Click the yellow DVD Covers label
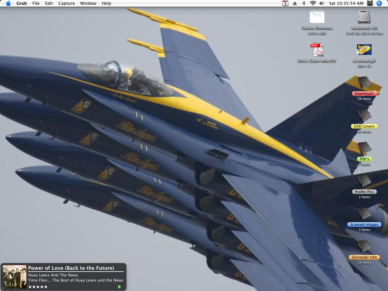Screen dimensions: 388x291 (364, 126)
